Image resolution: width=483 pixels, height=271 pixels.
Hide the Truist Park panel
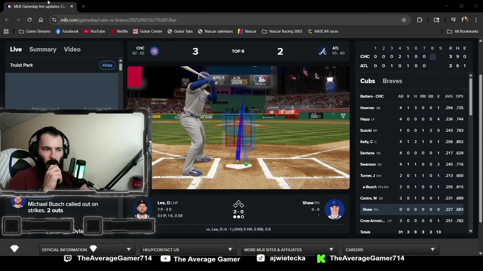pyautogui.click(x=107, y=65)
